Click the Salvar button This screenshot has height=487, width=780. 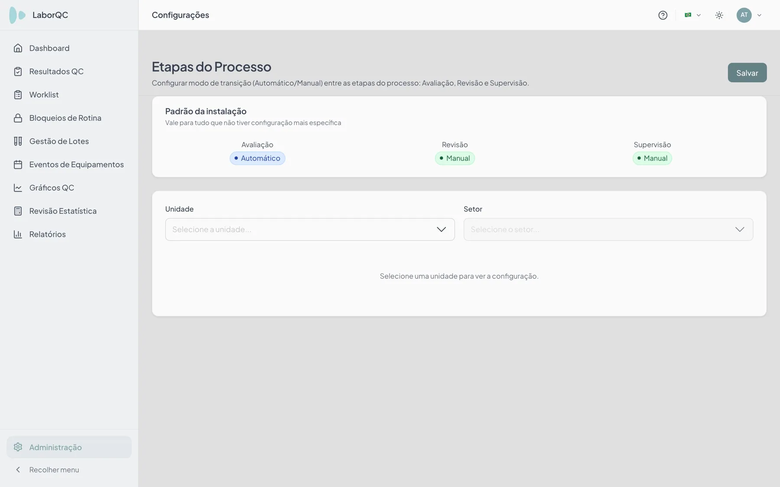(747, 73)
